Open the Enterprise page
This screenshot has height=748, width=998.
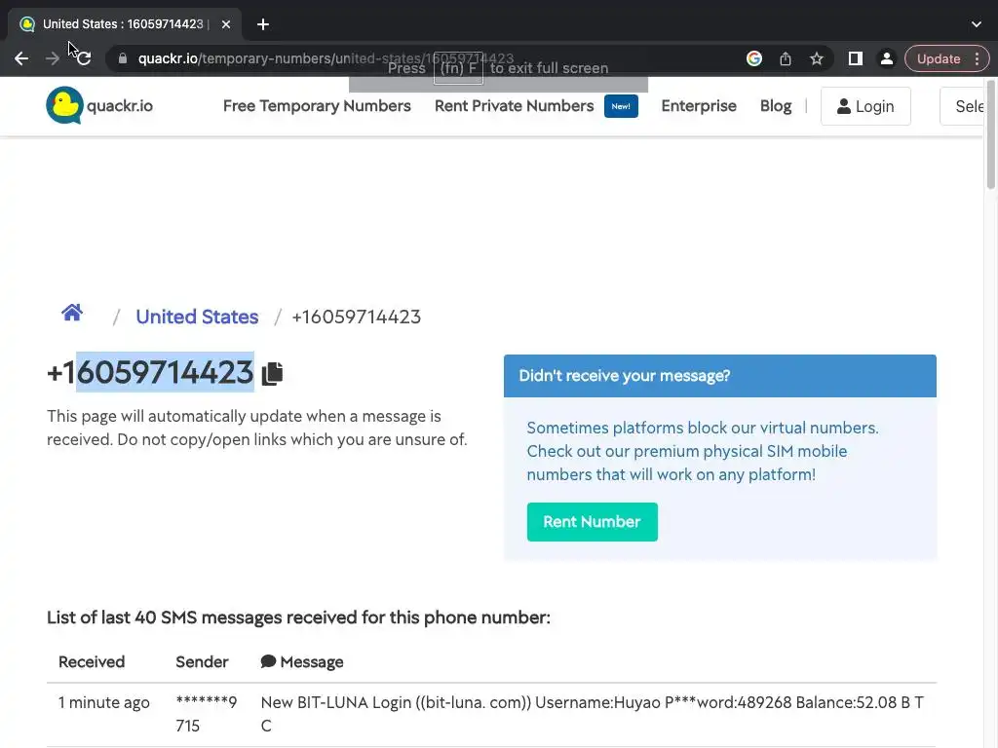[x=698, y=106]
